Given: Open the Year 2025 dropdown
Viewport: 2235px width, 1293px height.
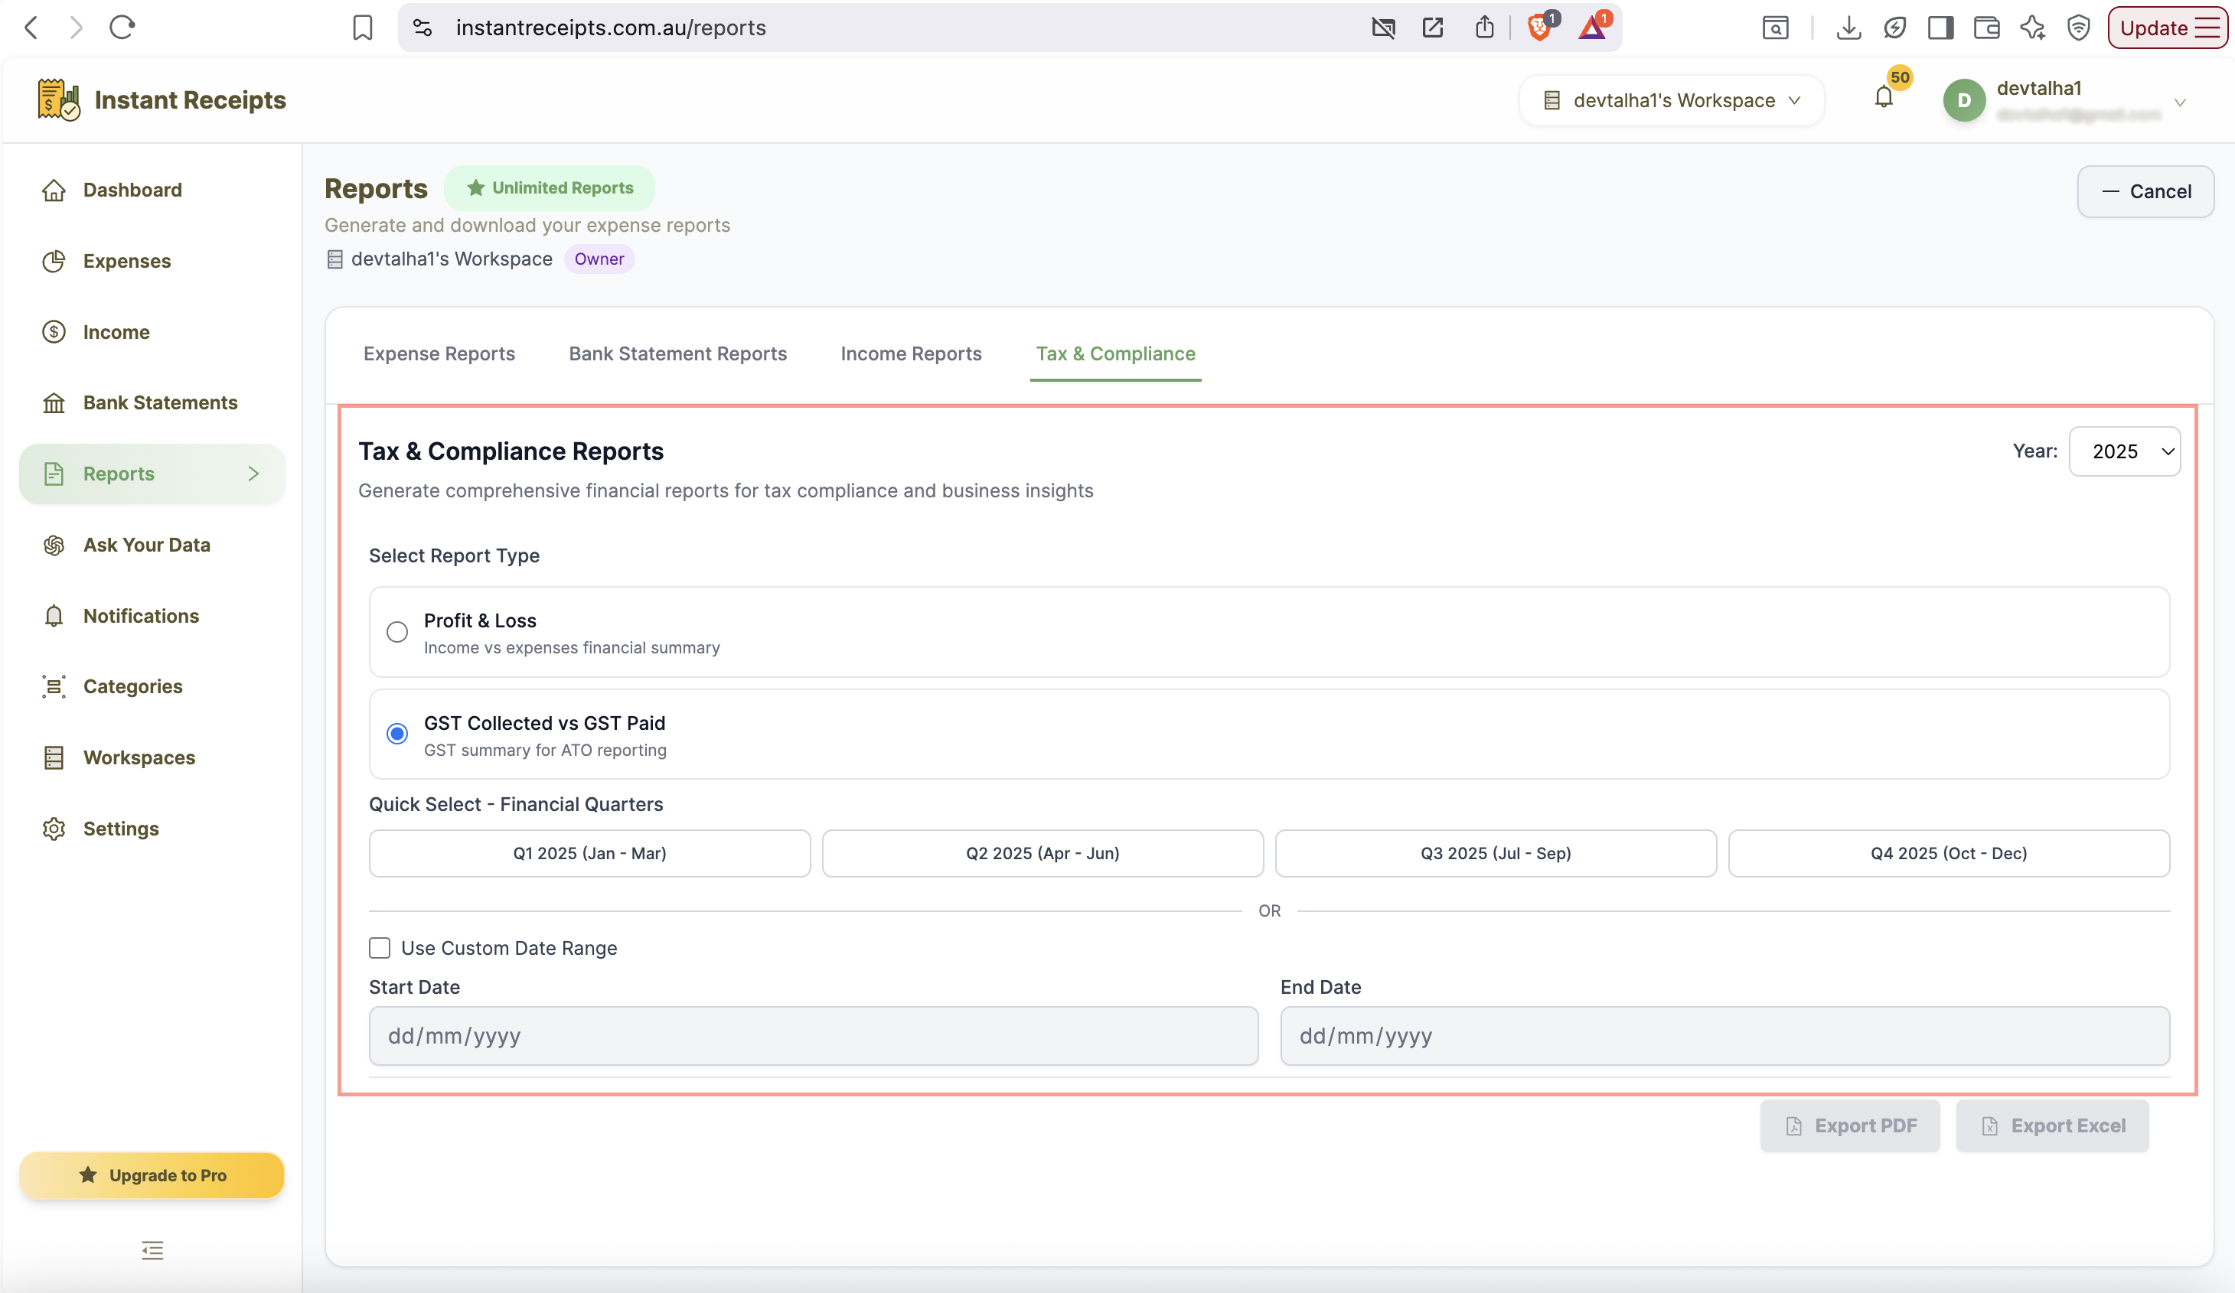Looking at the screenshot, I should click(x=2124, y=451).
